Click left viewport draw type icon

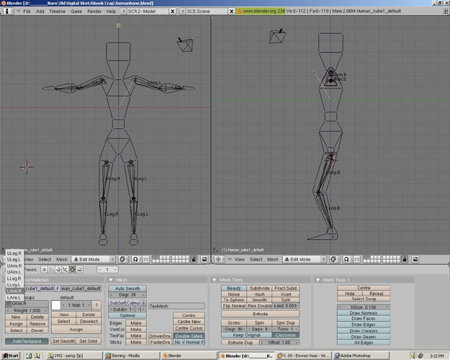pos(122,259)
